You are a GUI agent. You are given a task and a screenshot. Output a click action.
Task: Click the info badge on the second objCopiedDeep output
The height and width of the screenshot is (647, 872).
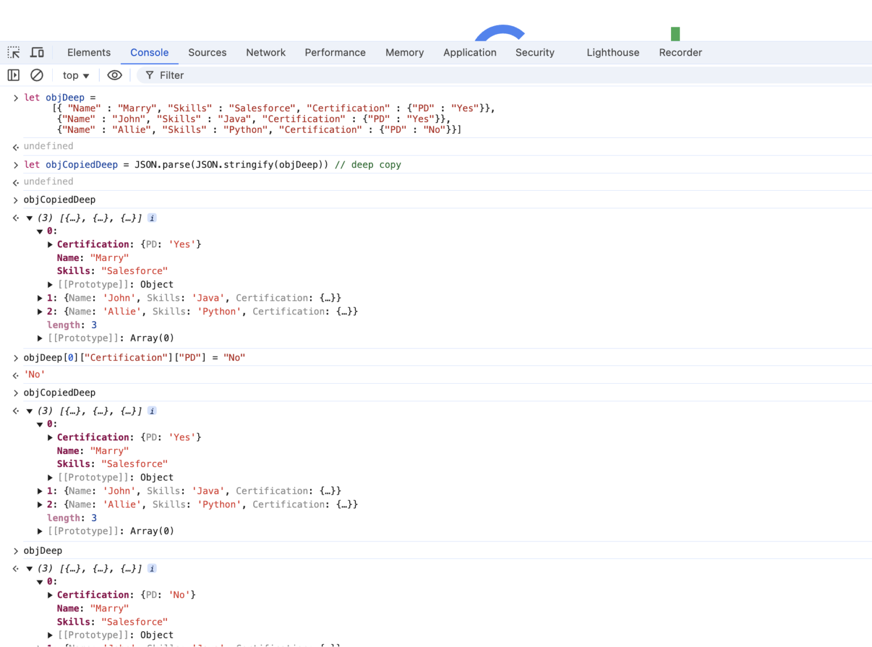click(152, 410)
